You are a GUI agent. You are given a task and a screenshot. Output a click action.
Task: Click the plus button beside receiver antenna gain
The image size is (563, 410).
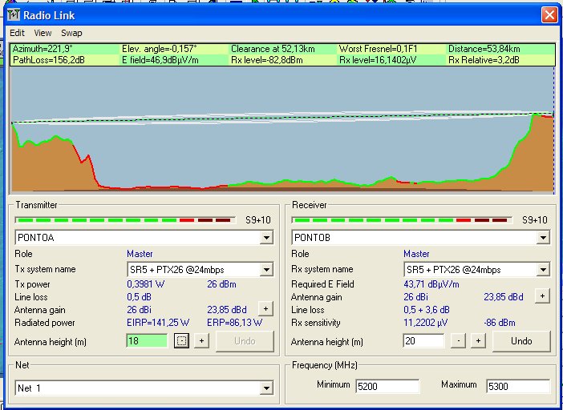[x=542, y=296]
